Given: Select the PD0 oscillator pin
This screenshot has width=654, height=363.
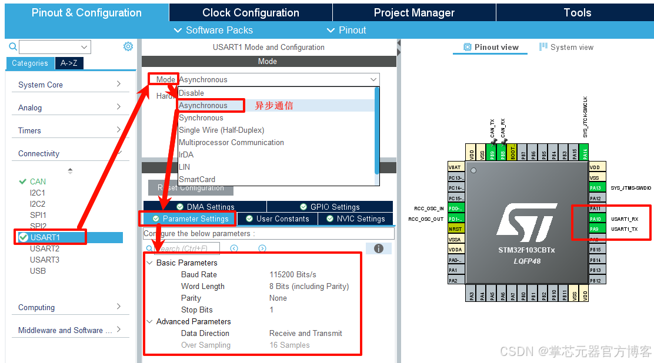Looking at the screenshot, I should [456, 209].
